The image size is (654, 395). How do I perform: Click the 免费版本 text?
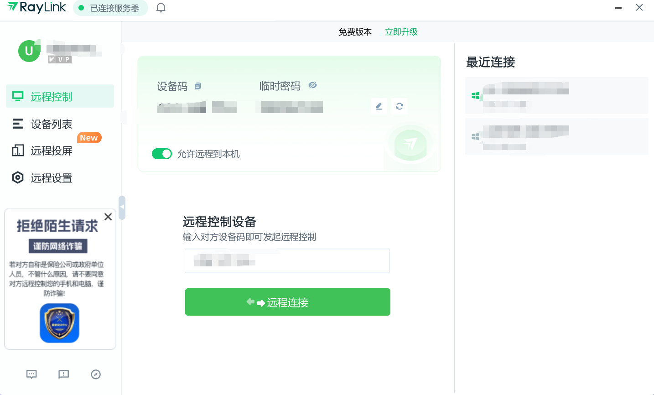(355, 32)
